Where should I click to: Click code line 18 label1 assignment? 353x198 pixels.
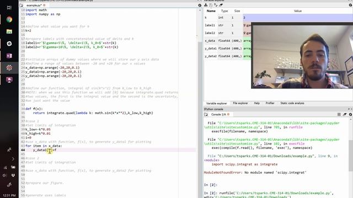(x=71, y=43)
